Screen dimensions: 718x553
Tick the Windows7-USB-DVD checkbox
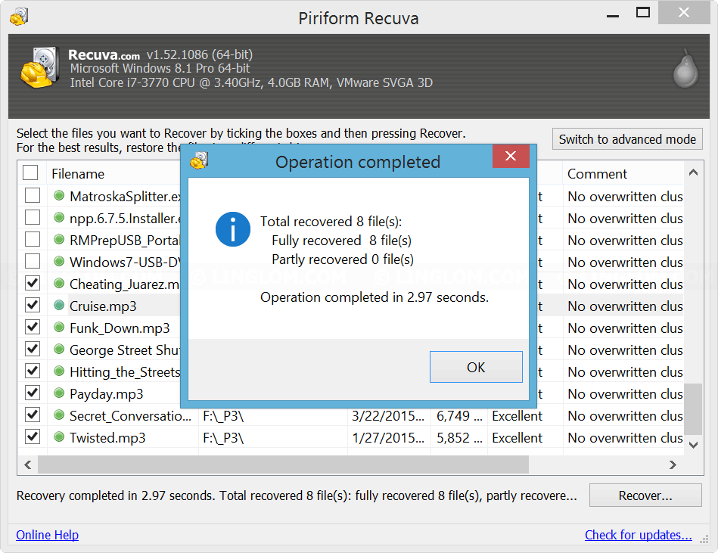[32, 261]
